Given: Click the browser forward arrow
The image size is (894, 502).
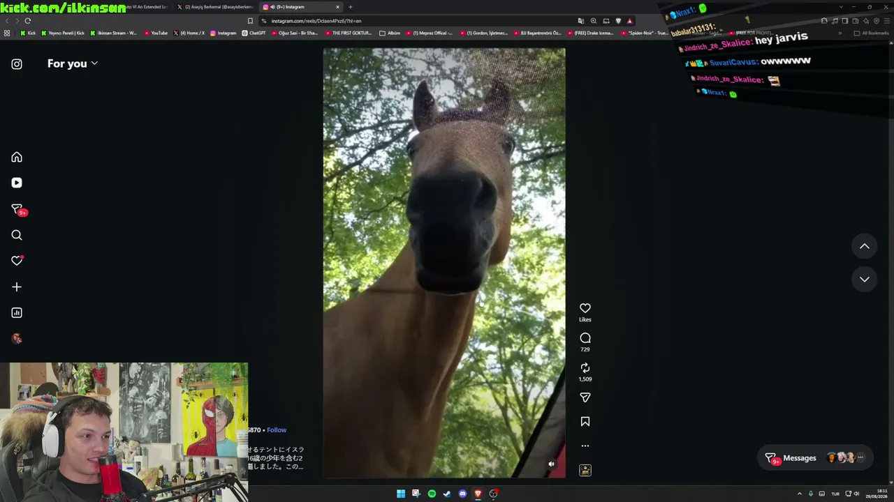Looking at the screenshot, I should [x=17, y=21].
